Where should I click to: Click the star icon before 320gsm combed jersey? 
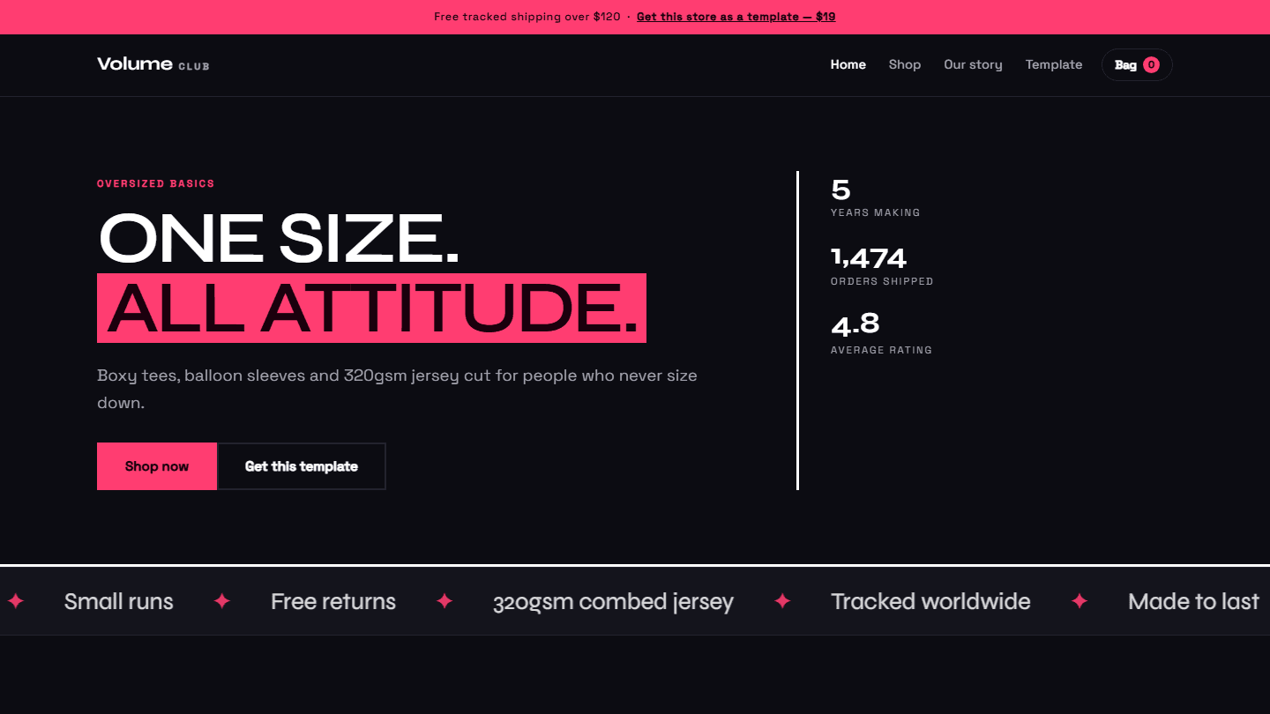pyautogui.click(x=444, y=601)
